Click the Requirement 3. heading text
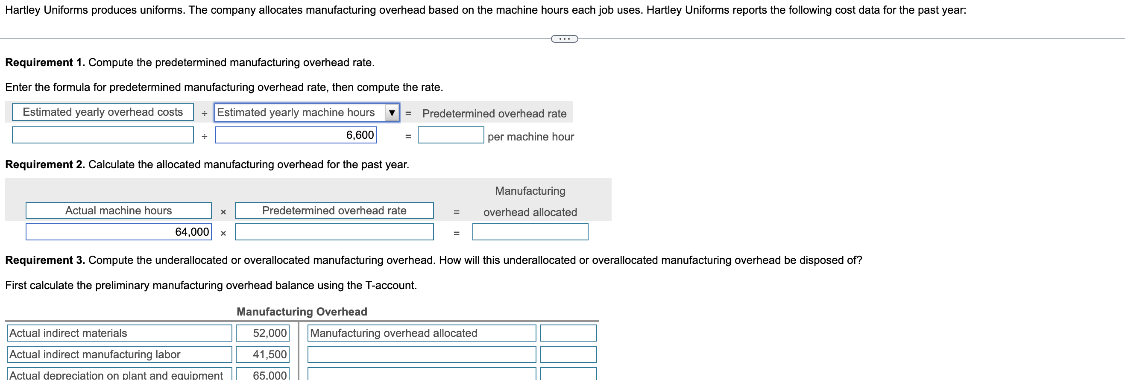1125x380 pixels. [x=45, y=260]
